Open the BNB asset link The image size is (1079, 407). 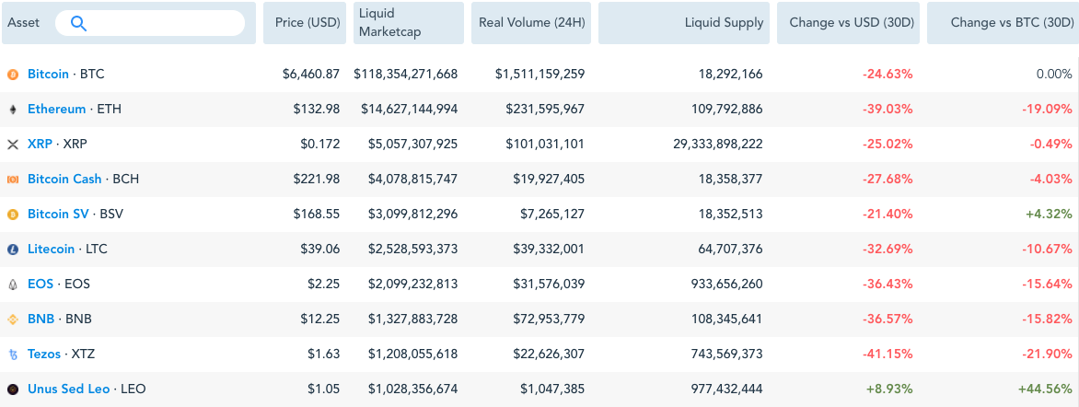[x=41, y=320]
